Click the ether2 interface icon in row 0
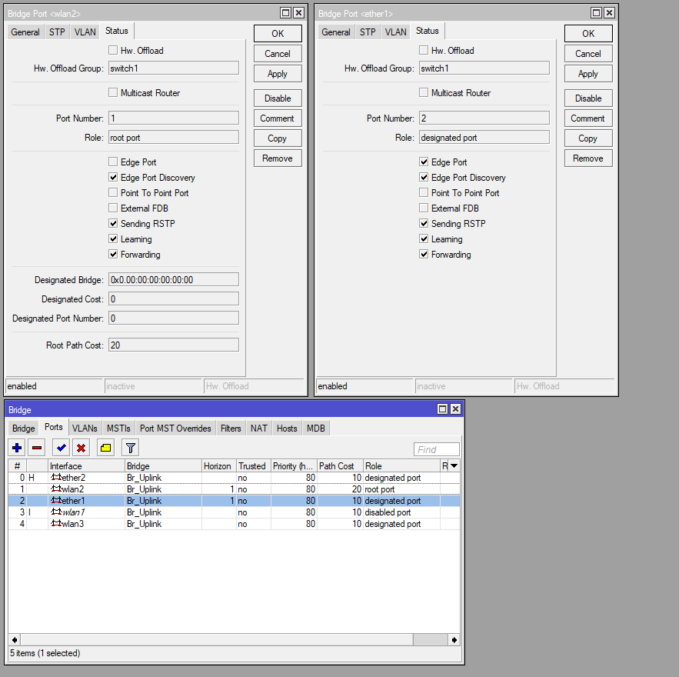Image resolution: width=679 pixels, height=677 pixels. [56, 477]
